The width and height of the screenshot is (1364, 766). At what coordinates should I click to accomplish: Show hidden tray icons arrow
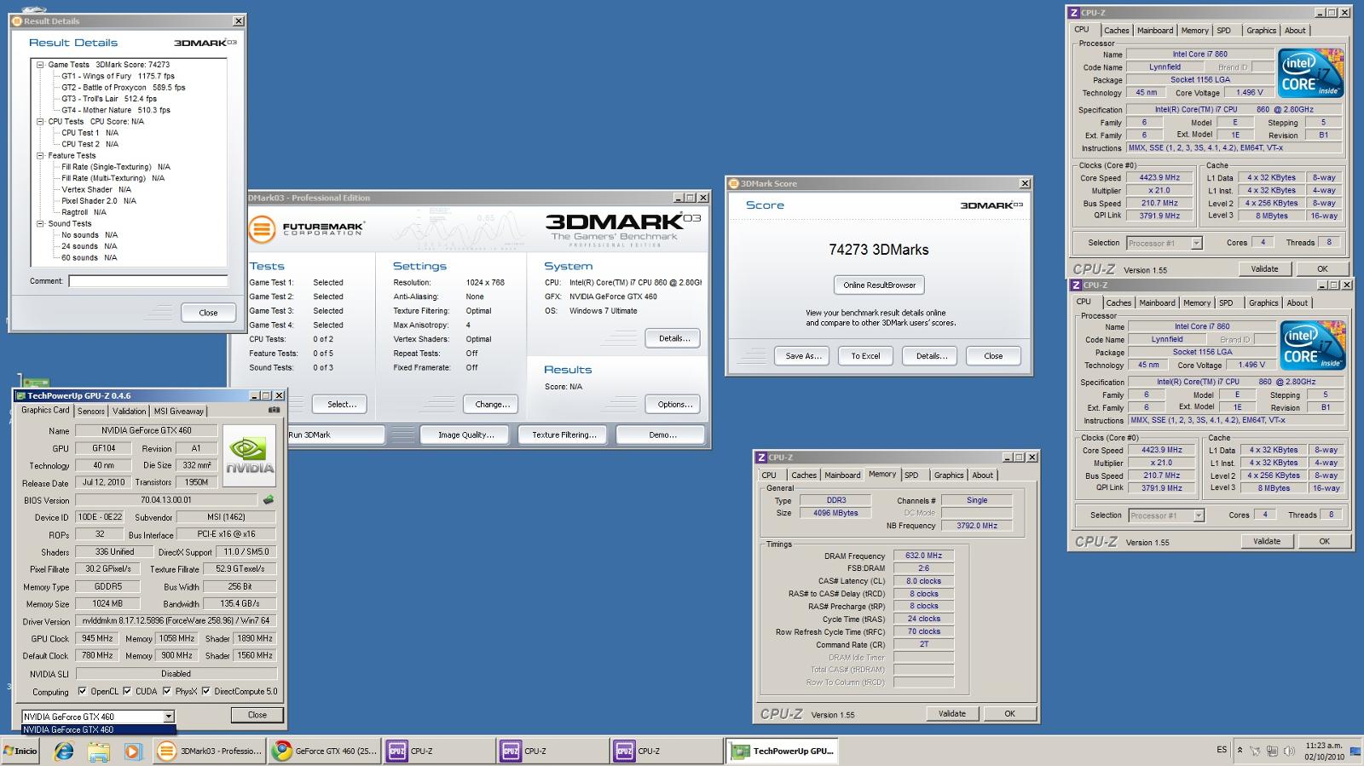coord(1240,751)
